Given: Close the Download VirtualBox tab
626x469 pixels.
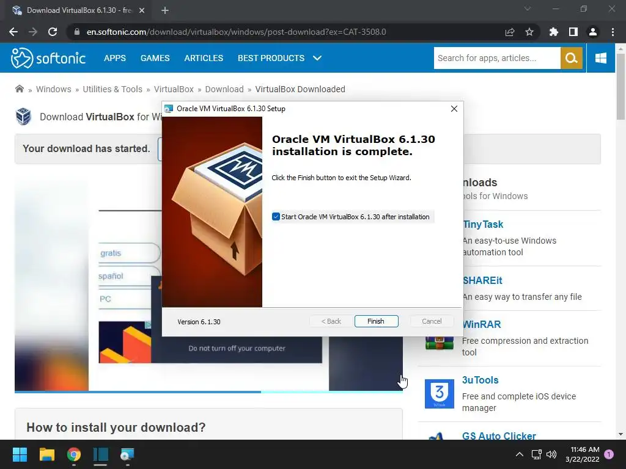Looking at the screenshot, I should [142, 10].
